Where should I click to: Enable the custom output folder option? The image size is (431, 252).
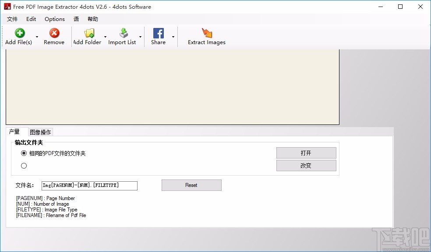[24, 166]
